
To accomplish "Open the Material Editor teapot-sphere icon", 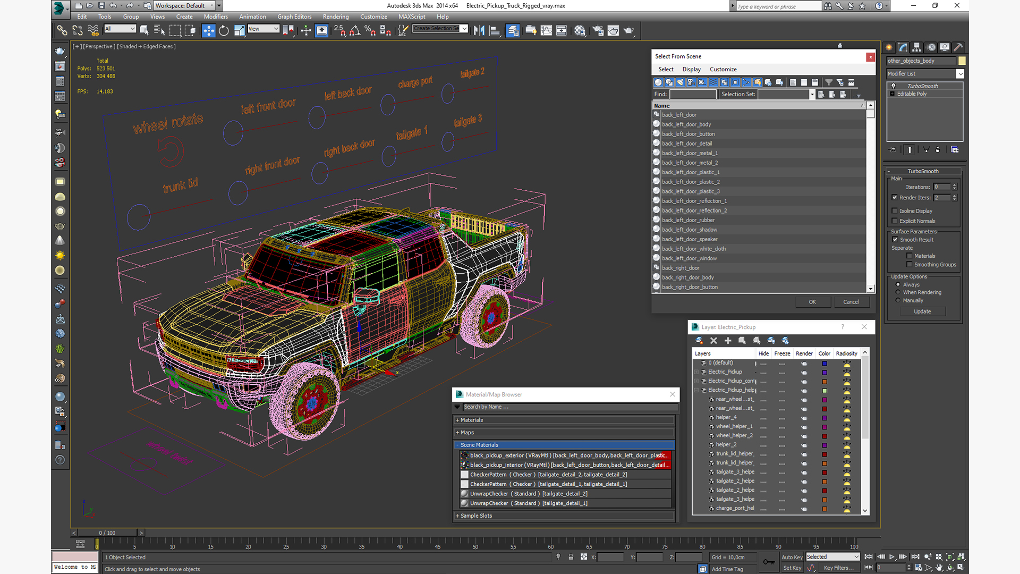I will pyautogui.click(x=580, y=30).
